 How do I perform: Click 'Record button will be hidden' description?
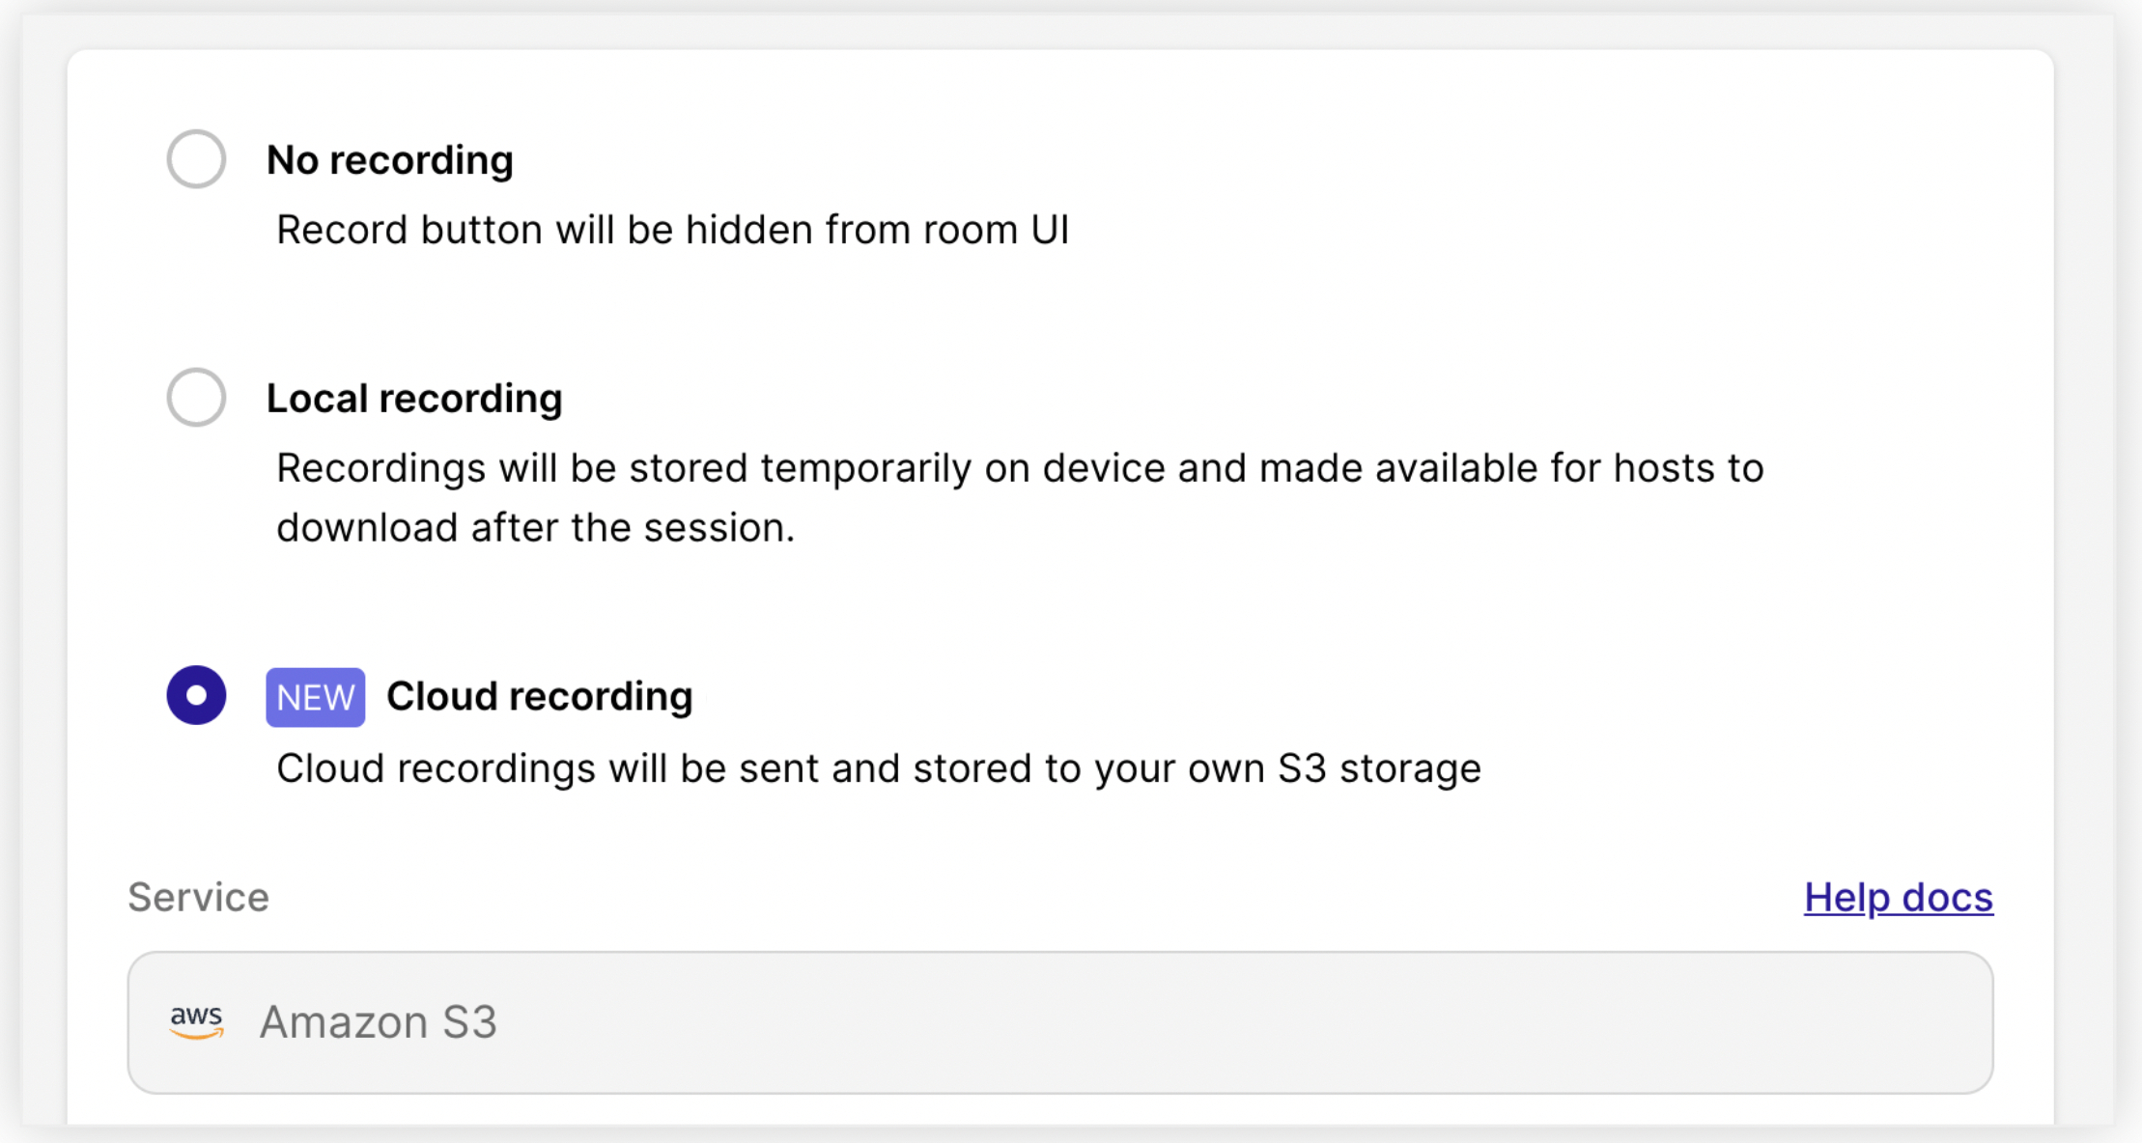672,230
